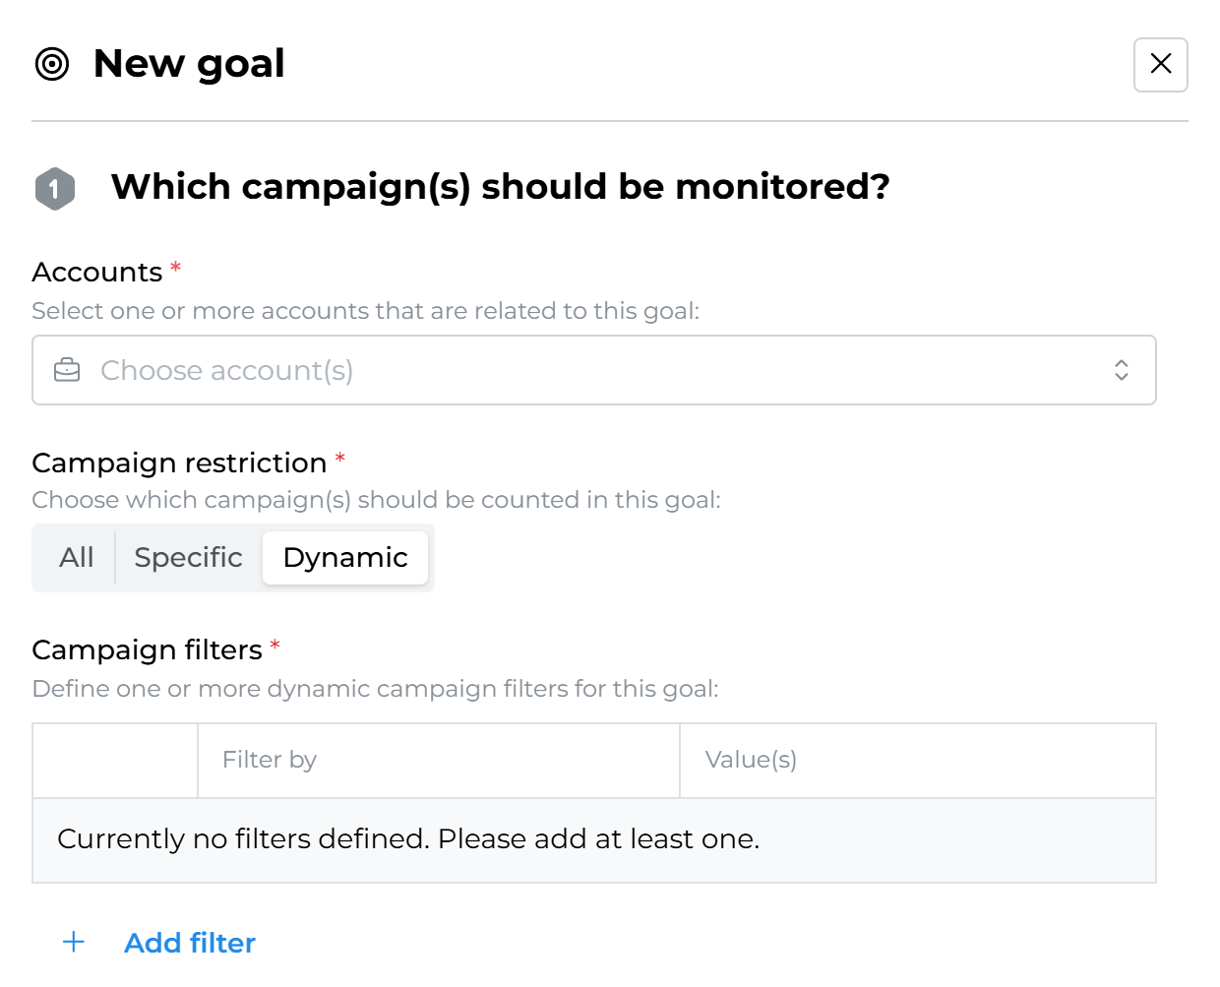
Task: Click the Filter by column header
Action: [270, 760]
